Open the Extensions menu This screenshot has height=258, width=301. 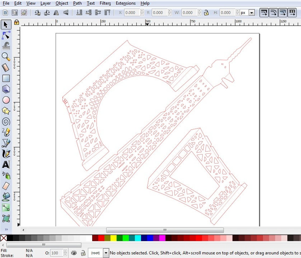point(125,3)
